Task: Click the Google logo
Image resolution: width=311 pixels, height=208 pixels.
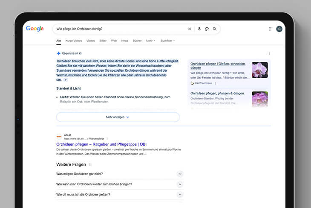Action: pyautogui.click(x=35, y=29)
